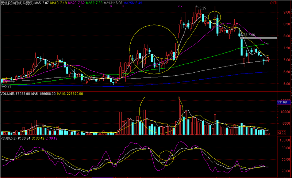Click the 5.93 lowest price marker
The height and width of the screenshot is (178, 292).
click(6, 86)
